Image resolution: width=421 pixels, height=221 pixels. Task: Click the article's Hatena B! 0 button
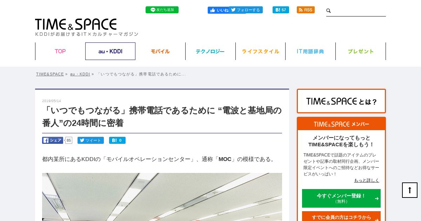117,140
